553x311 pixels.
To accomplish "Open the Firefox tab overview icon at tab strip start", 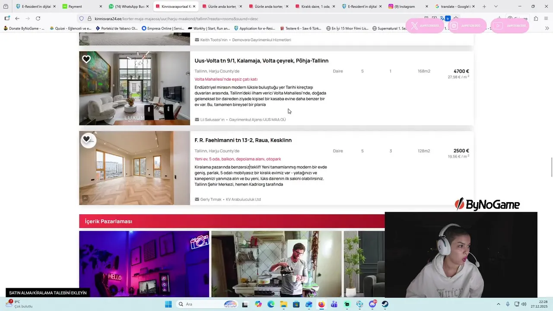I will 6,6.
